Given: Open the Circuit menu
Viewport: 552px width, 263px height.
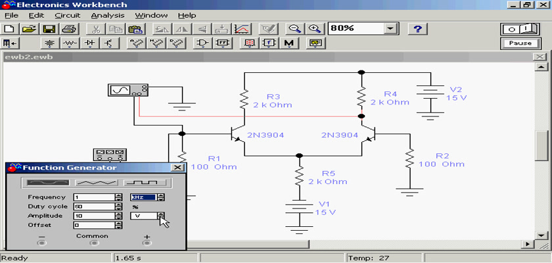Looking at the screenshot, I should pos(68,16).
